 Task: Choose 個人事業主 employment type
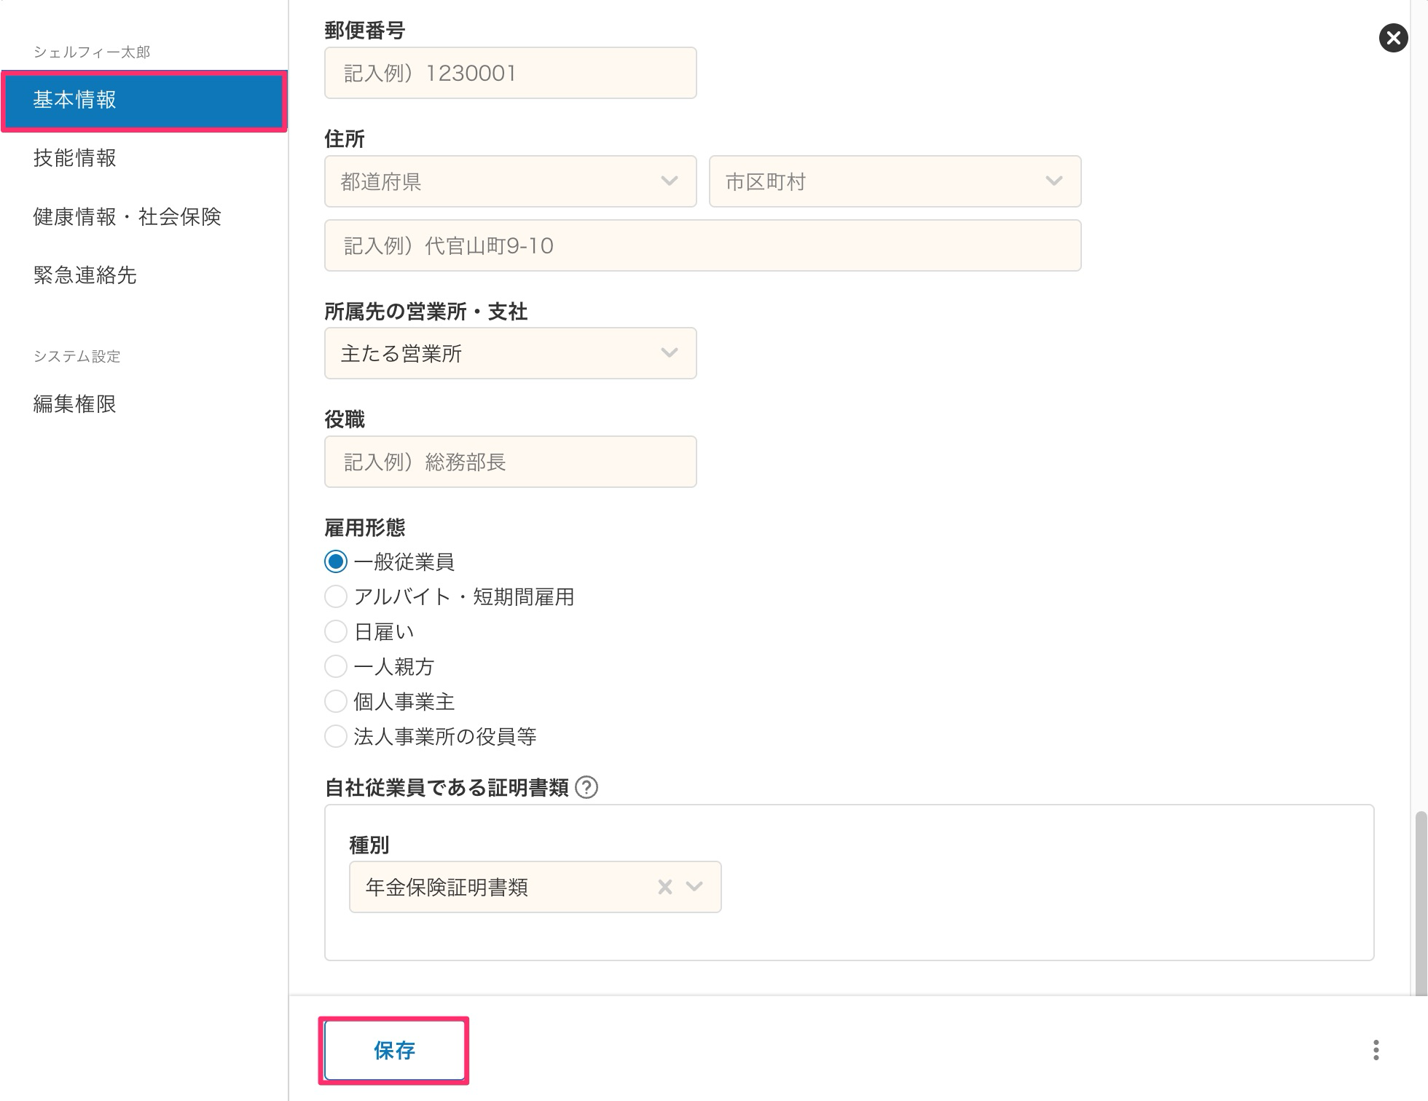point(336,701)
